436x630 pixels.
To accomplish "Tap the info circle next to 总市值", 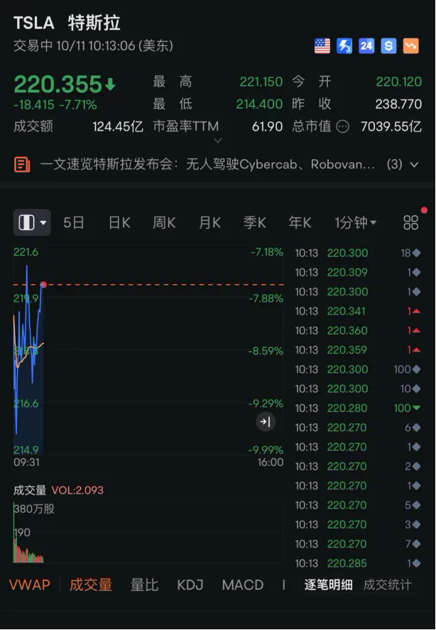I will pyautogui.click(x=342, y=127).
